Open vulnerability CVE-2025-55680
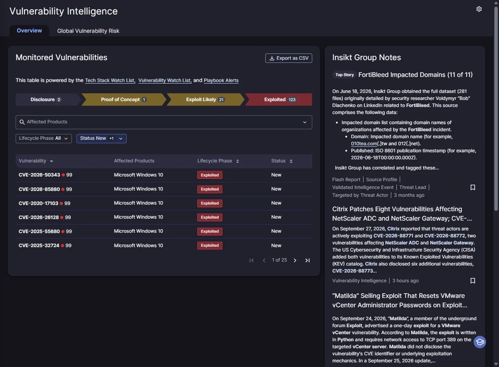This screenshot has height=367, width=499. click(x=39, y=232)
